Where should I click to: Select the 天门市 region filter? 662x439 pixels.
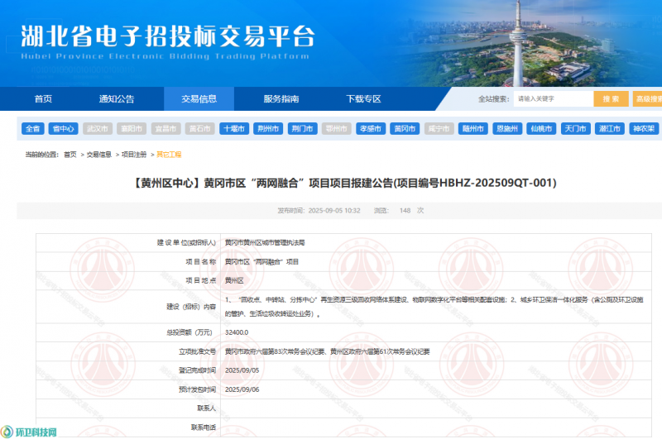575,129
